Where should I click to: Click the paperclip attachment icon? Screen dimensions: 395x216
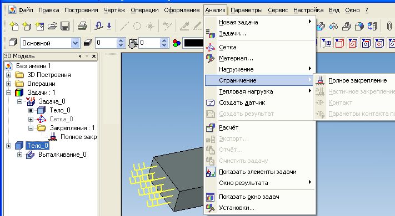pos(389,26)
